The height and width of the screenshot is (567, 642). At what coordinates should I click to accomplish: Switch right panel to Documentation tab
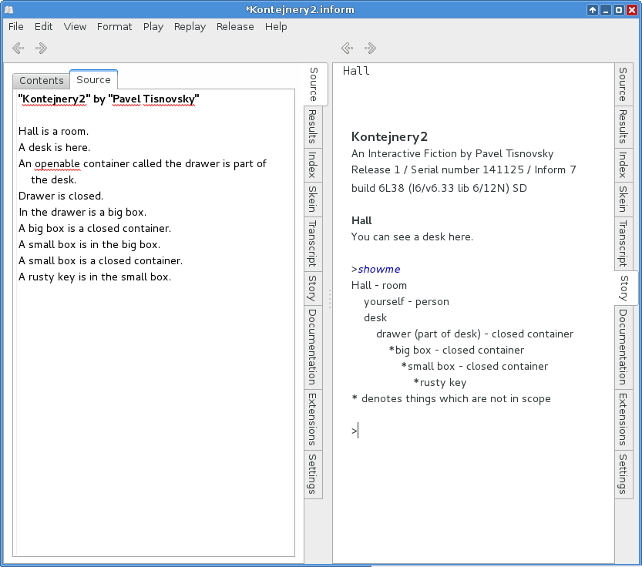tap(624, 347)
